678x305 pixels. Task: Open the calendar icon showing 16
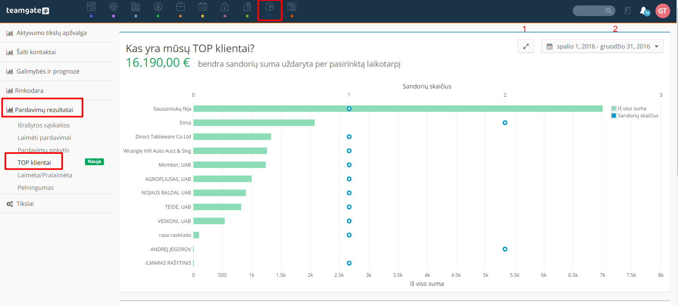(203, 7)
